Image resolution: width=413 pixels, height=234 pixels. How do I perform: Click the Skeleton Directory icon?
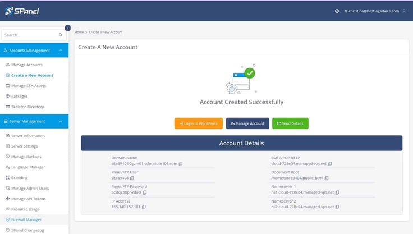[x=8, y=107]
